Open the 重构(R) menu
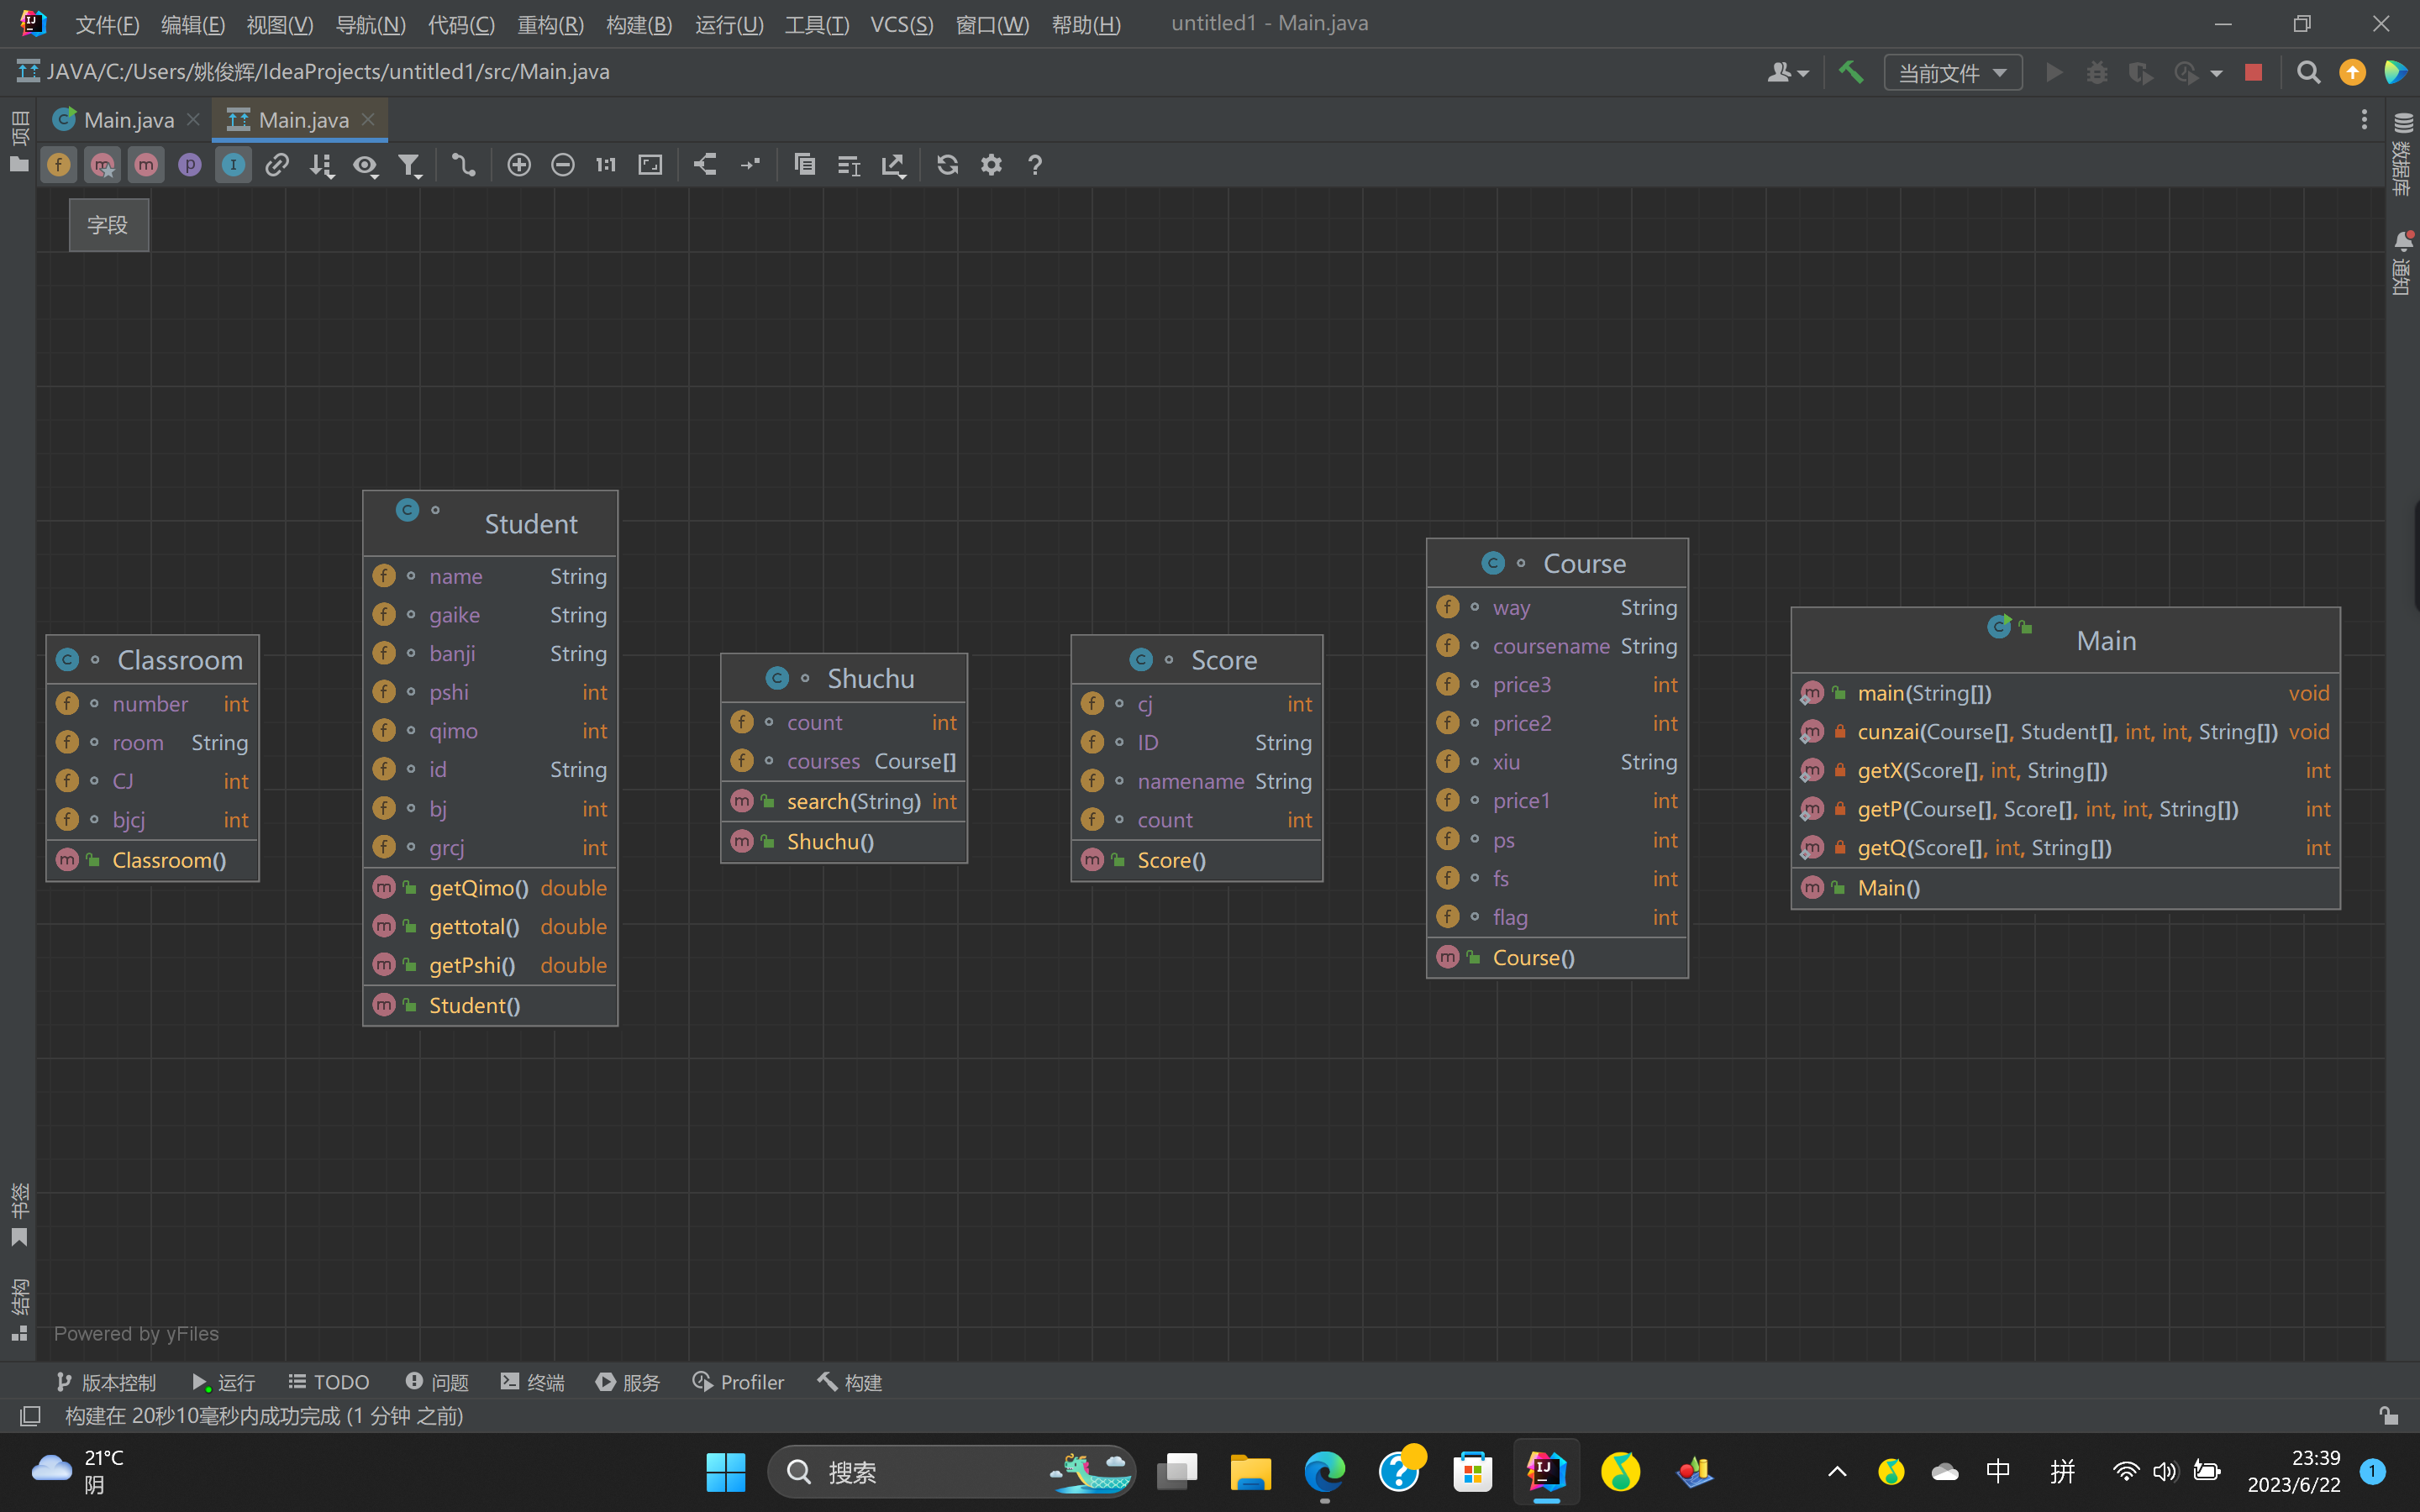 pyautogui.click(x=550, y=24)
